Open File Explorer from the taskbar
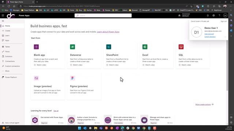Screen dimensions: 234x131 tap(96, 128)
